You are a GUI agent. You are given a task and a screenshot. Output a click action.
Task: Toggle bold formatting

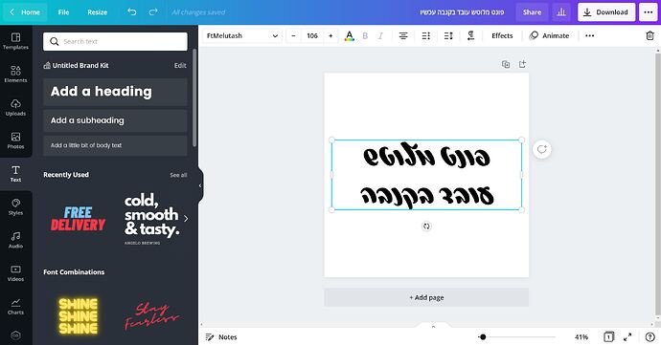(x=365, y=35)
